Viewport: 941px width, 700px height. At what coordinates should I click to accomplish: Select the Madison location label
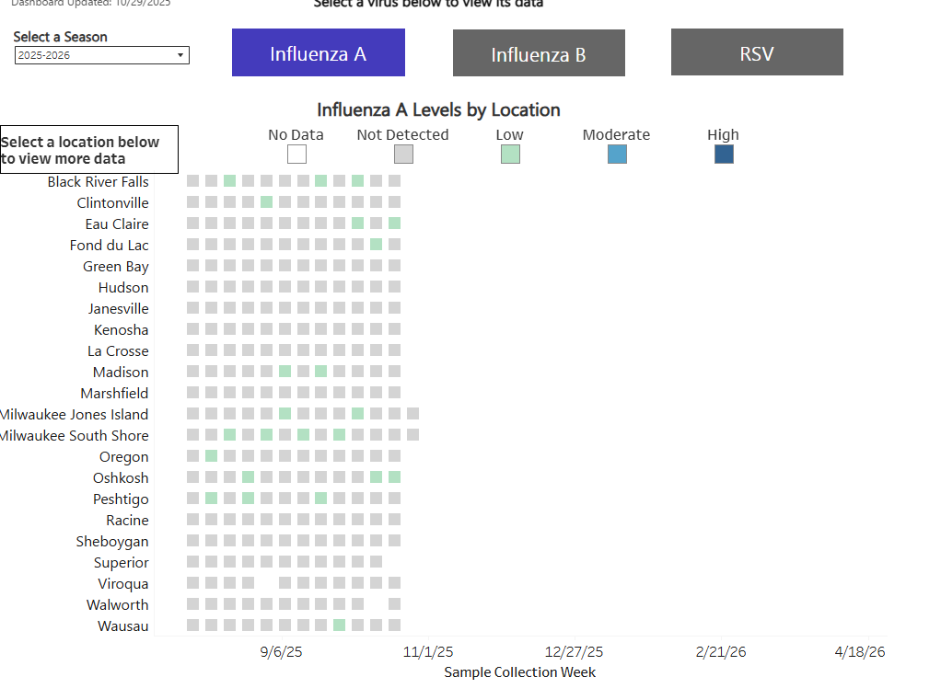tap(121, 373)
